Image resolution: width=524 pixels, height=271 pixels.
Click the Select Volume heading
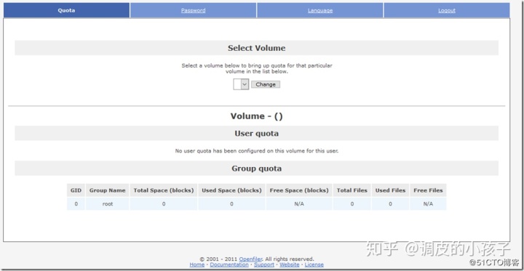tap(257, 48)
